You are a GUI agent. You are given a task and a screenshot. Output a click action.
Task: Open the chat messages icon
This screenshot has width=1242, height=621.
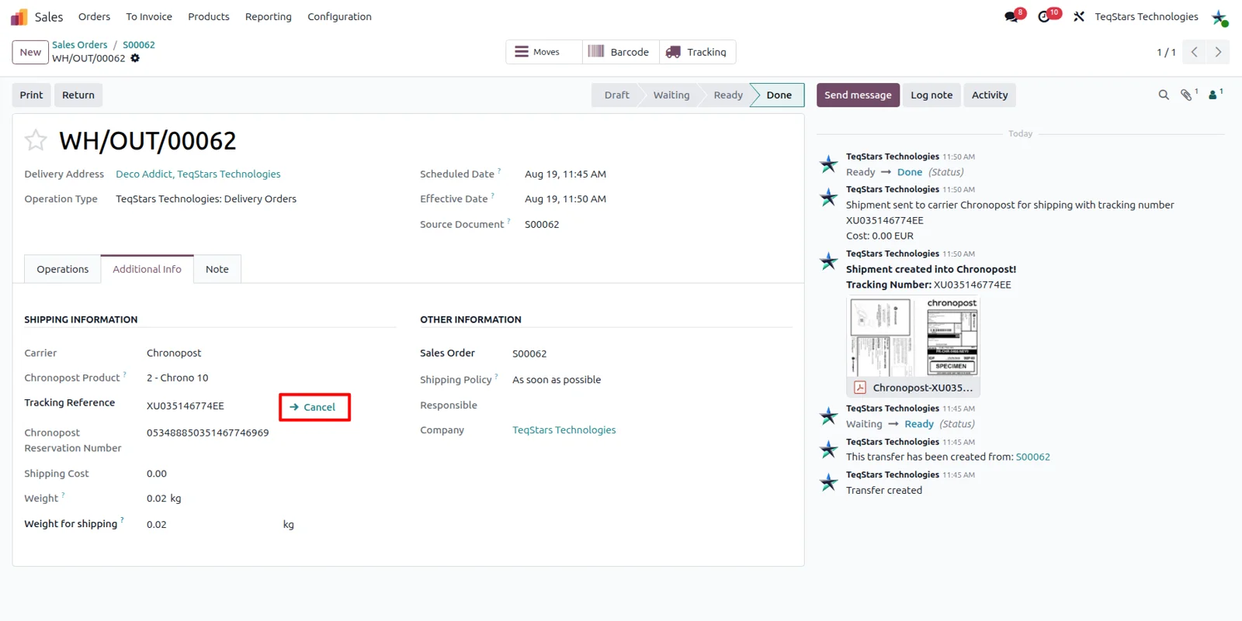(1011, 16)
